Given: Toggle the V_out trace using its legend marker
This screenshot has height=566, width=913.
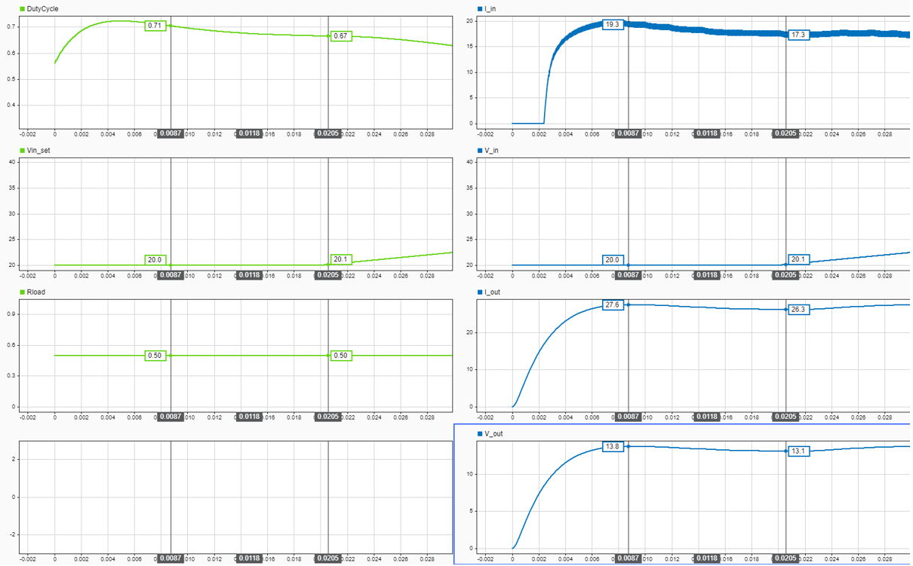Looking at the screenshot, I should click(478, 433).
